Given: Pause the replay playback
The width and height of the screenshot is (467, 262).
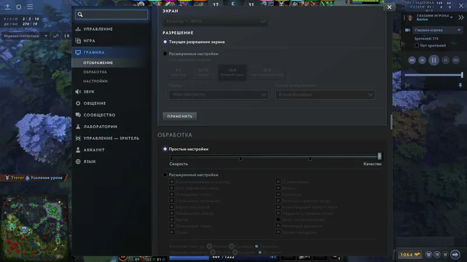Looking at the screenshot, I should click(434, 61).
